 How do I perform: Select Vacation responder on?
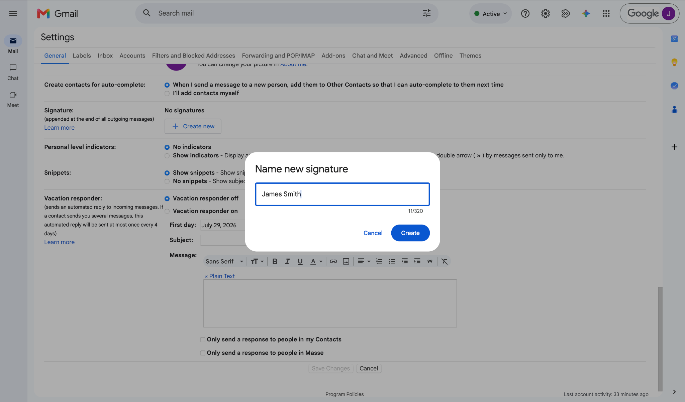coord(167,211)
